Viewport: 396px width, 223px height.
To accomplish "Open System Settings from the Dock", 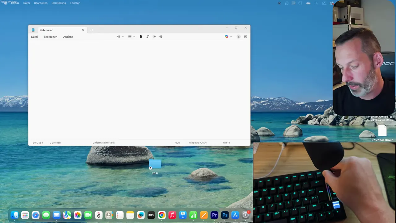I will pyautogui.click(x=246, y=215).
